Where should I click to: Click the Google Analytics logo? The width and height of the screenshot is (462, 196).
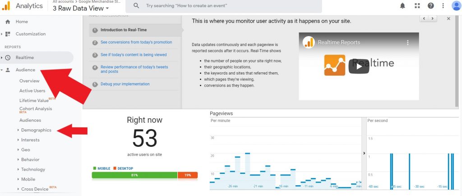(6, 5)
